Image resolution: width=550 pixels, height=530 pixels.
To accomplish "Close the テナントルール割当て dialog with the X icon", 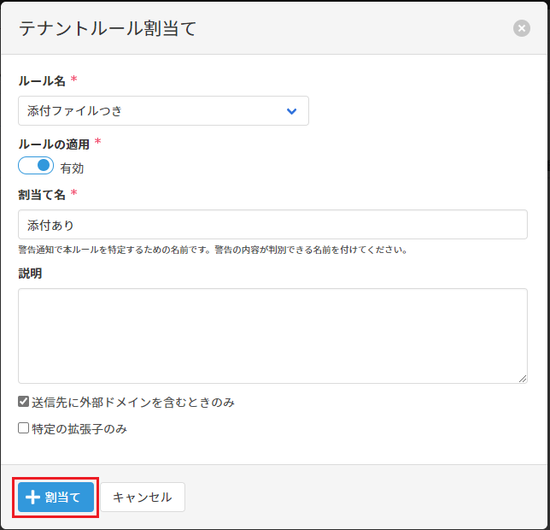I will pyautogui.click(x=522, y=28).
